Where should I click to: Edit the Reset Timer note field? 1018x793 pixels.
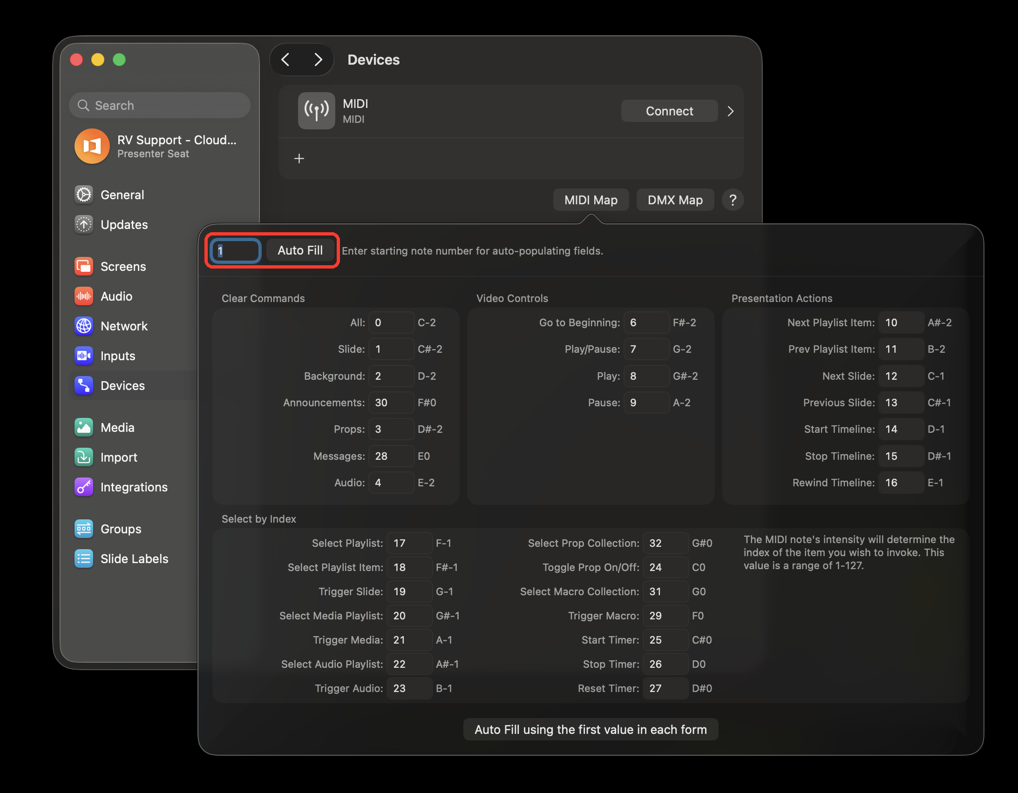coord(665,689)
